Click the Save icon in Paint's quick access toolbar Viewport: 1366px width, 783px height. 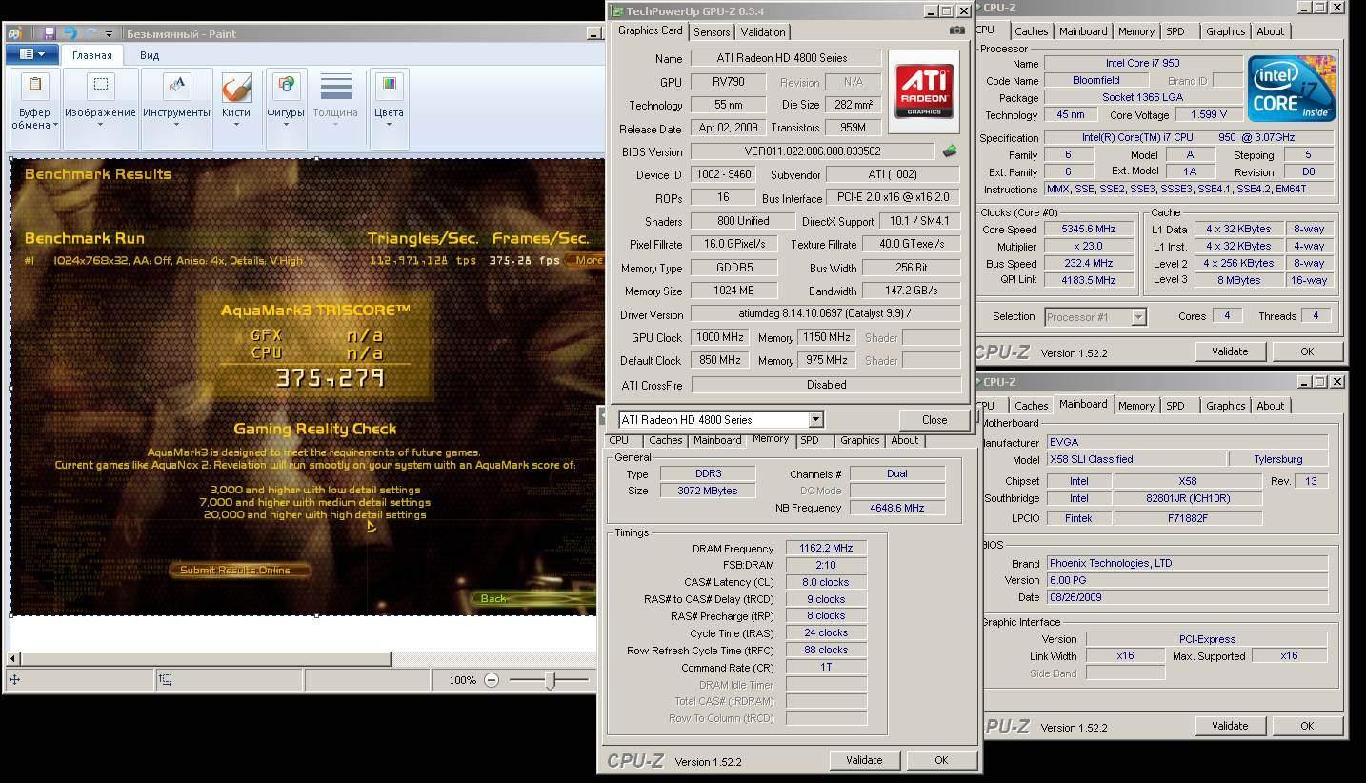[x=50, y=33]
